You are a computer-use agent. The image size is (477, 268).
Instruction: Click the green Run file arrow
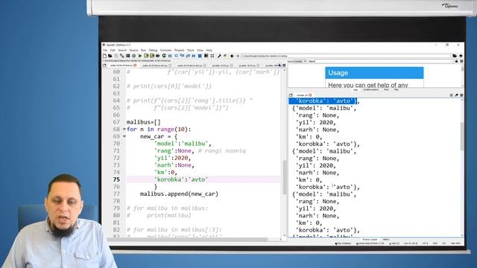click(140, 56)
